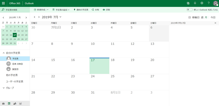This screenshot has width=219, height=106.
Task: Go to next month in mini calendar
Action: click(x=26, y=18)
